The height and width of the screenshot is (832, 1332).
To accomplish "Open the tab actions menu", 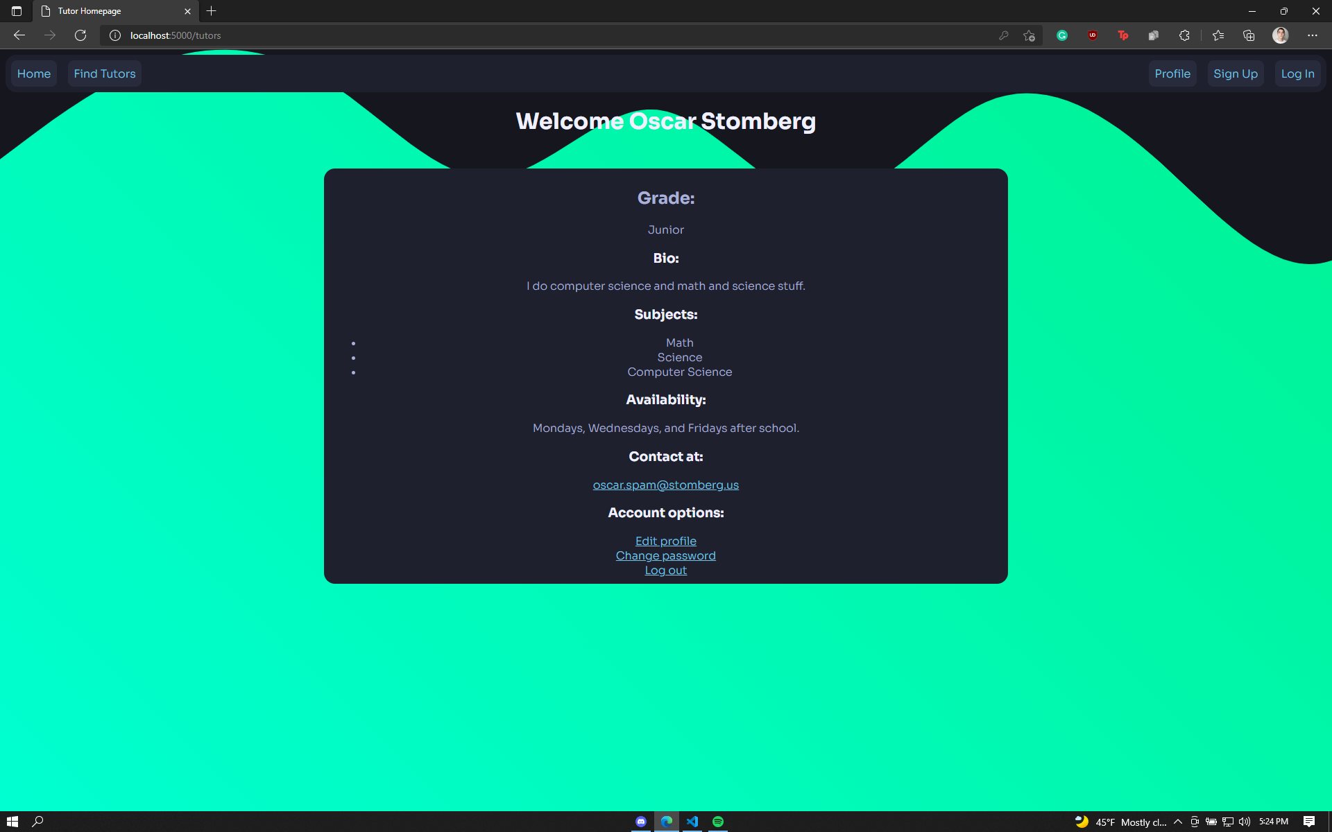I will coord(17,11).
